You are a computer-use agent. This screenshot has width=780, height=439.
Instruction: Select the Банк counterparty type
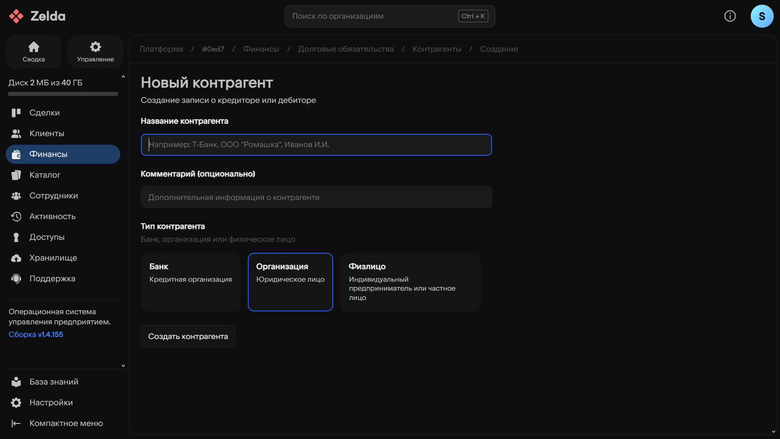[x=191, y=282]
